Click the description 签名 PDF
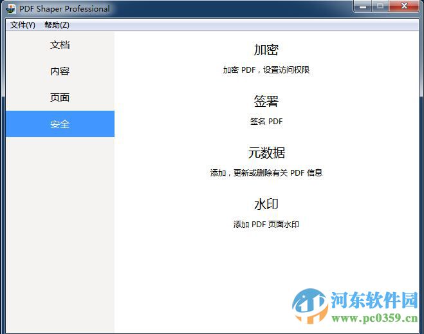This screenshot has width=424, height=334. coord(266,122)
